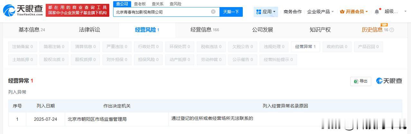Select the 严重违法 0 filter
The image size is (411, 134).
[117, 47]
